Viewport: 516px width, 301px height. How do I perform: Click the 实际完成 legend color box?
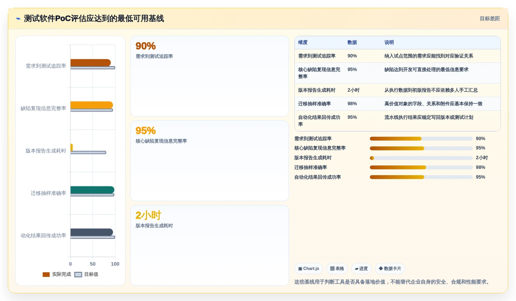coord(46,275)
